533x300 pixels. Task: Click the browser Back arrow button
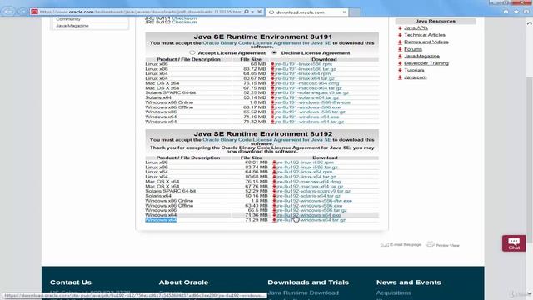(x=8, y=12)
